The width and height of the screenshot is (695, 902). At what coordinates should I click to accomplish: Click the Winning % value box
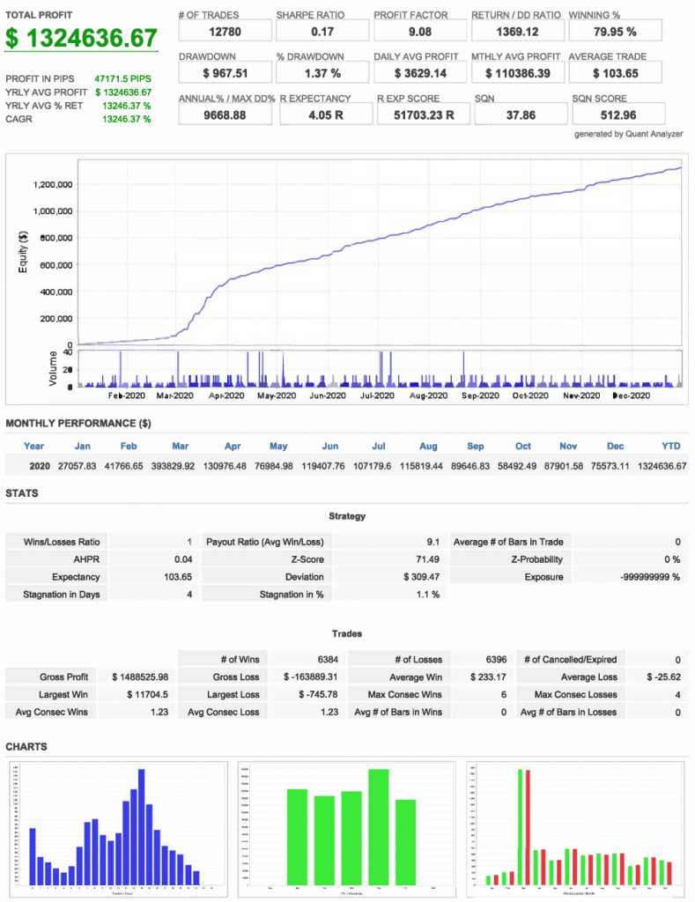[614, 32]
